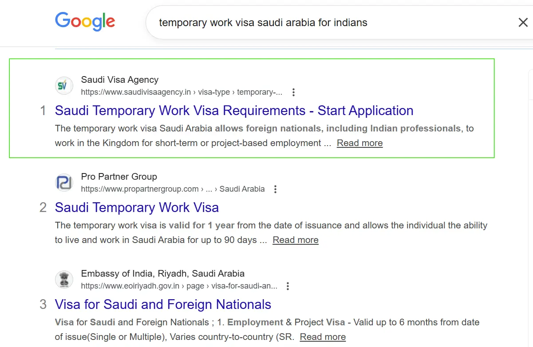
Task: Click the saudivisaagency.in URL breadcrumb
Action: click(181, 93)
